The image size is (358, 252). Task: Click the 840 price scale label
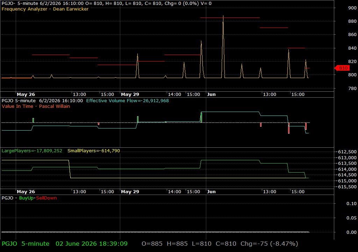[x=352, y=48]
